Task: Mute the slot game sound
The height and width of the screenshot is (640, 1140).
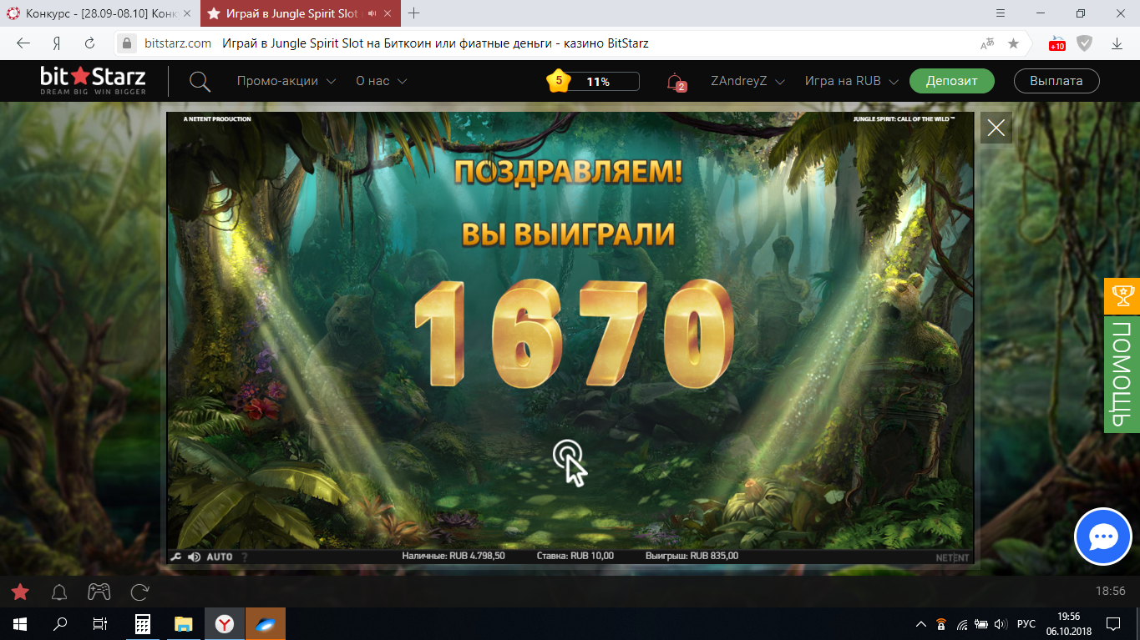Action: click(x=194, y=557)
